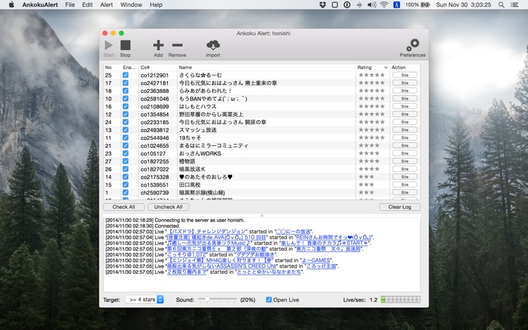This screenshot has width=528, height=330.
Task: Open log link 'ころっけ王国'
Action: [321, 267]
